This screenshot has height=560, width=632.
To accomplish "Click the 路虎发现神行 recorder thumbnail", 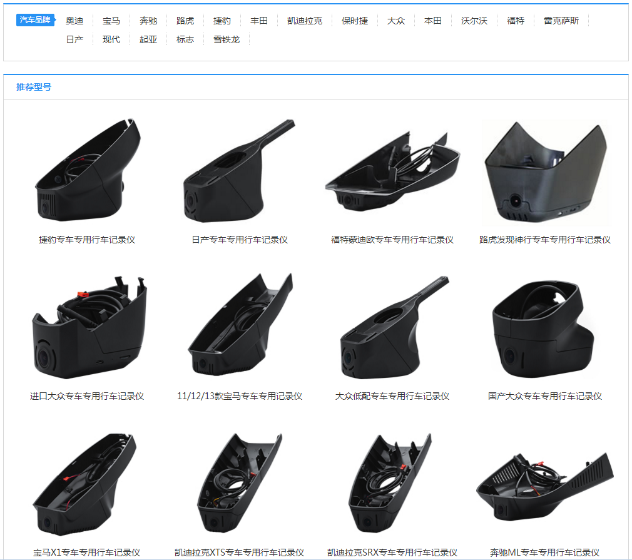I will pyautogui.click(x=545, y=172).
